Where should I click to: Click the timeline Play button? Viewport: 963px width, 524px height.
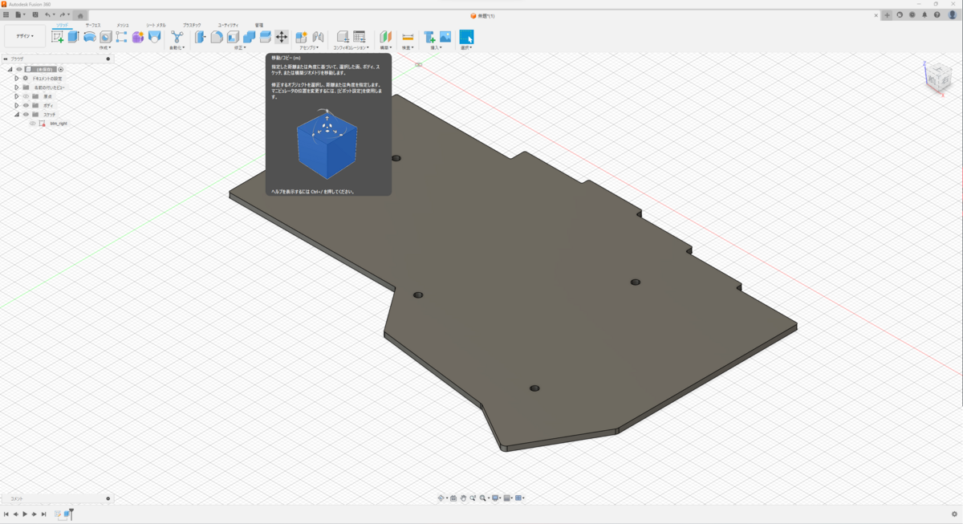pyautogui.click(x=25, y=514)
